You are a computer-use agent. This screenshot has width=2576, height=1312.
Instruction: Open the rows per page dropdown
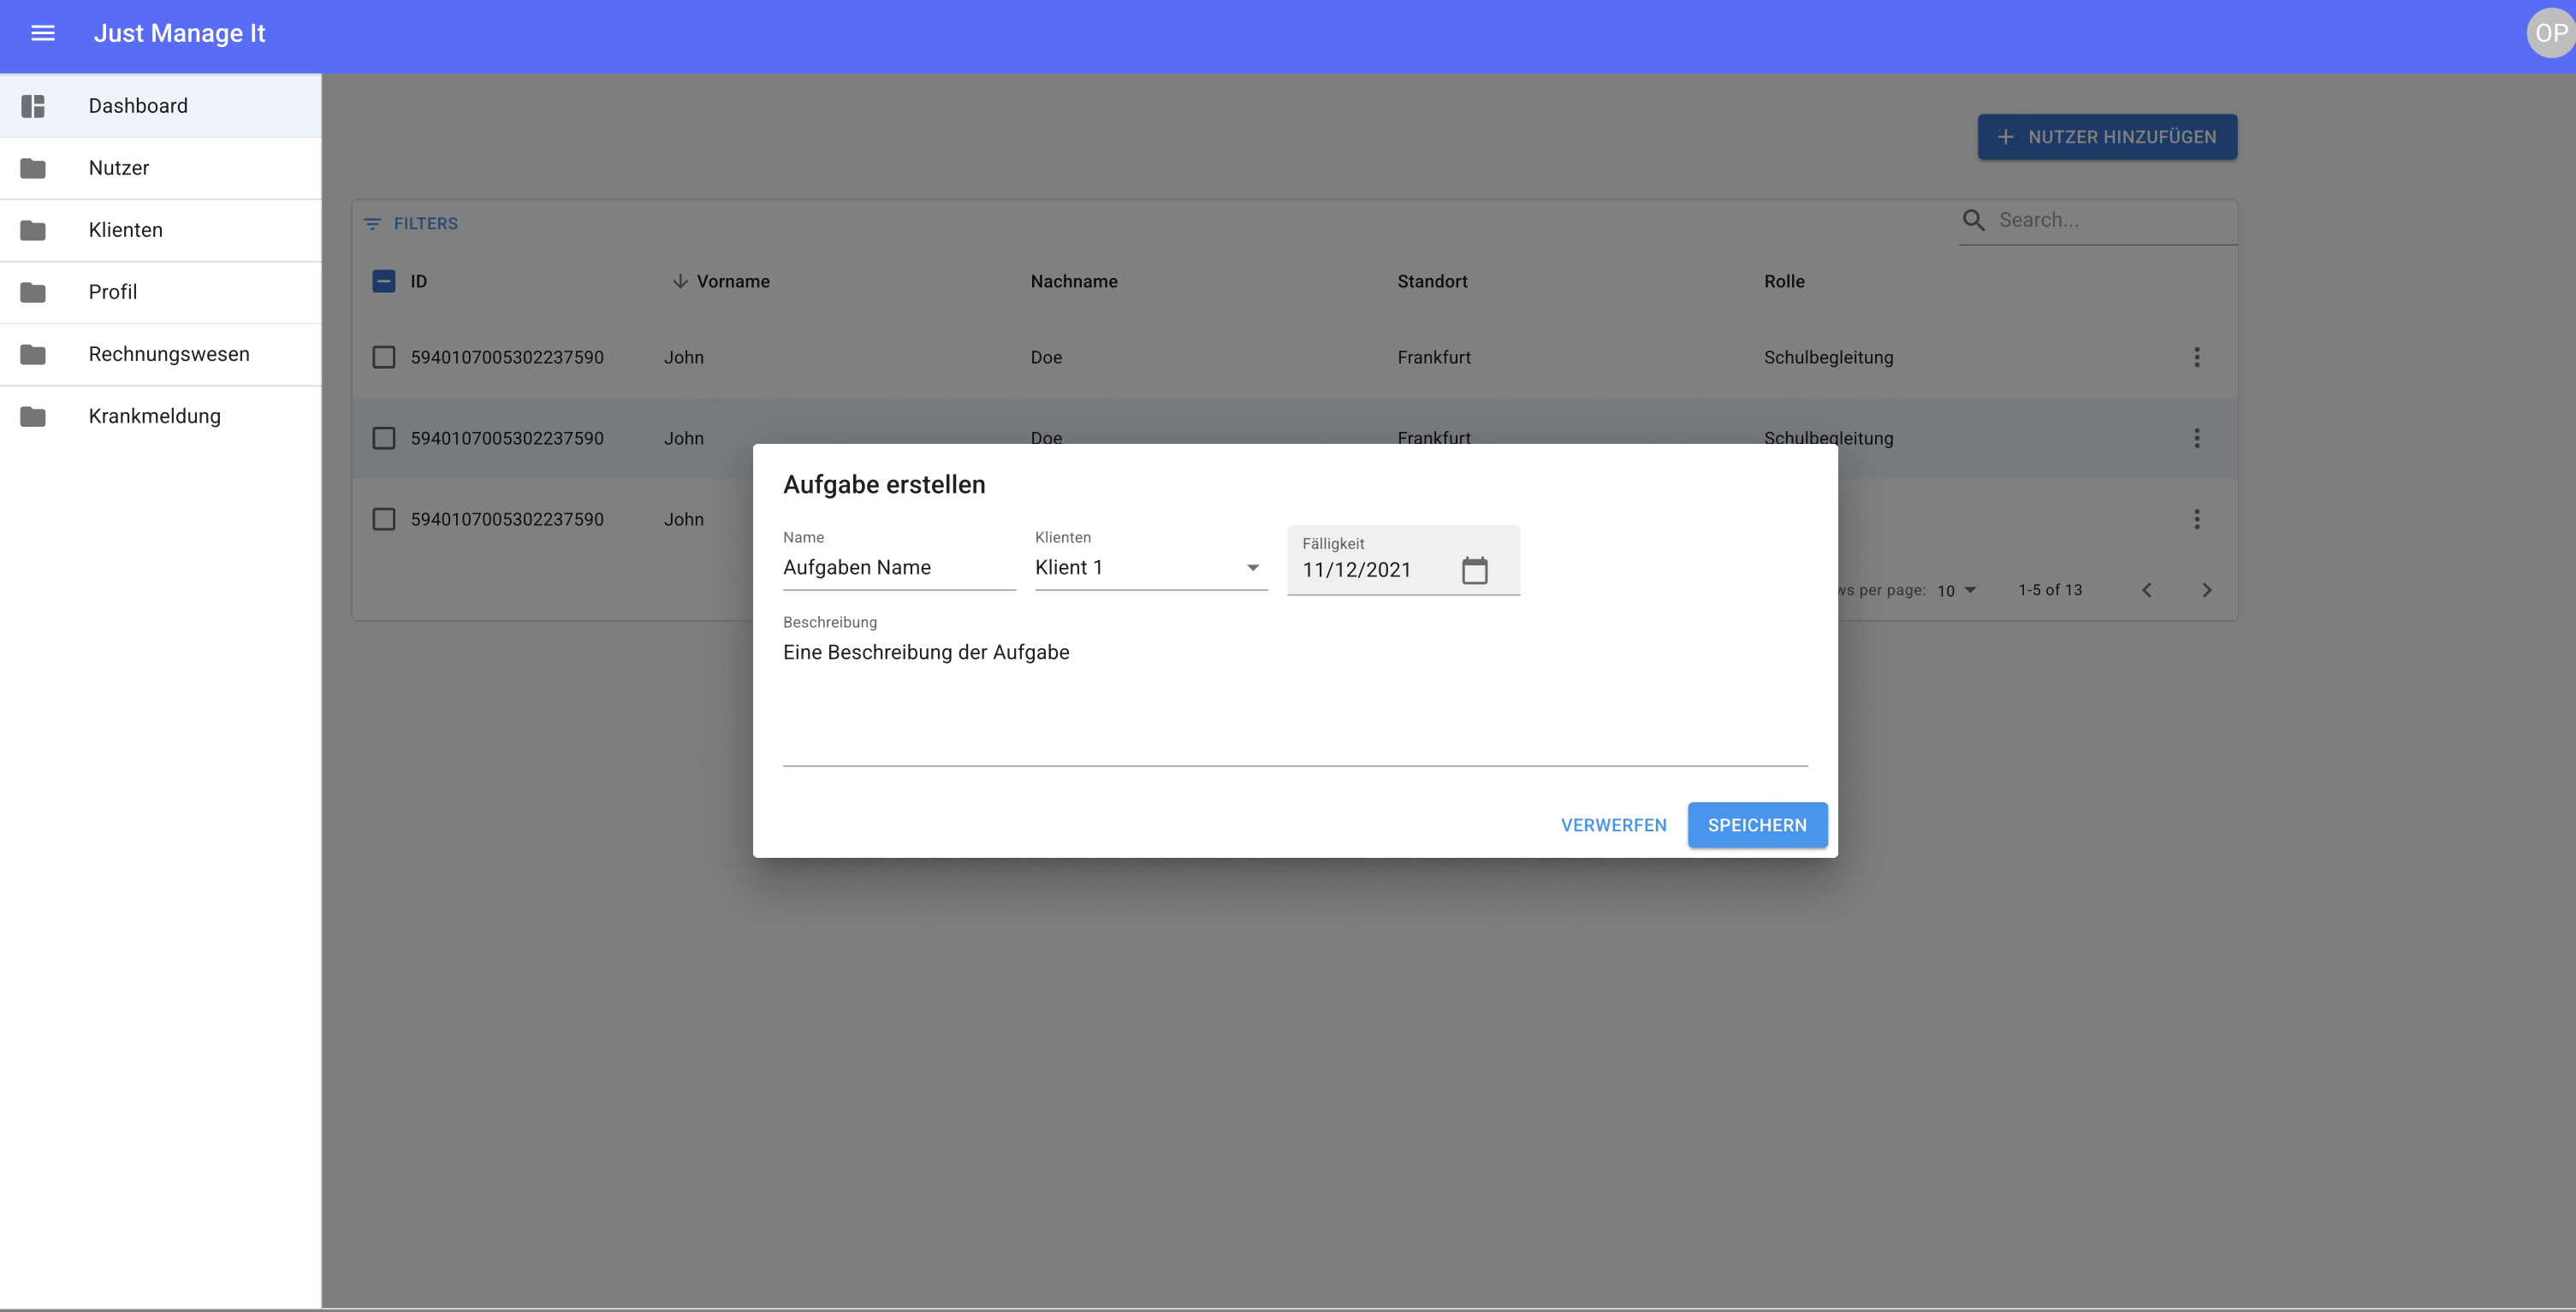(1956, 590)
